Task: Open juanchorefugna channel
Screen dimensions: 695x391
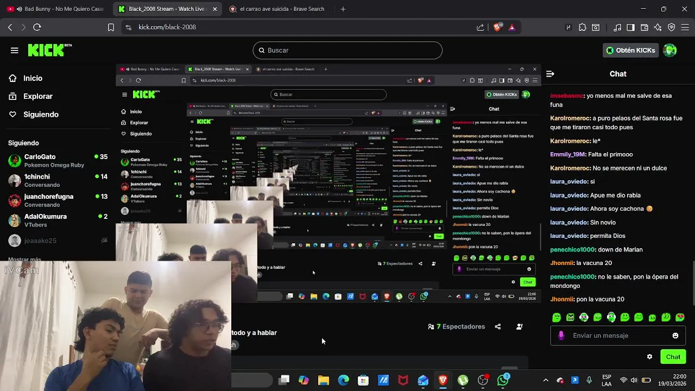Action: pyautogui.click(x=58, y=200)
